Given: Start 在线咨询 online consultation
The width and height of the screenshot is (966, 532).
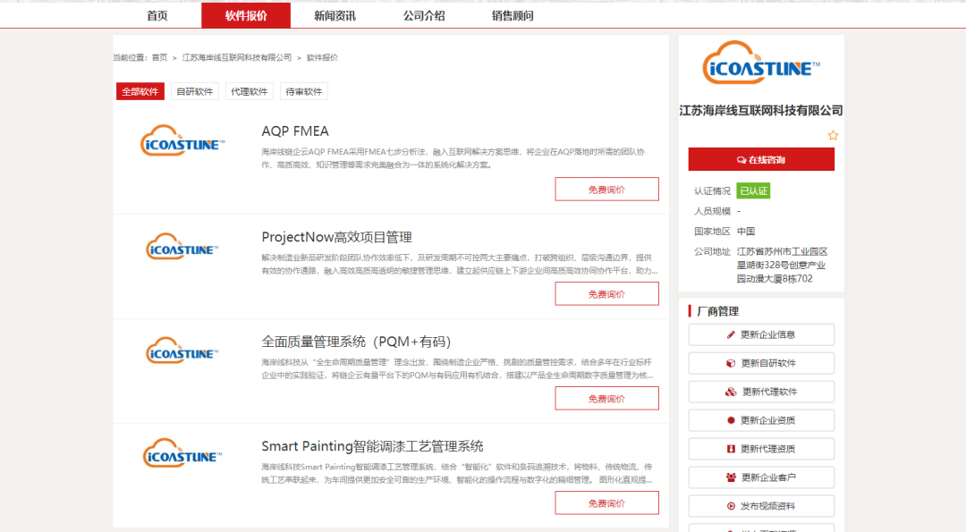Looking at the screenshot, I should [x=761, y=159].
